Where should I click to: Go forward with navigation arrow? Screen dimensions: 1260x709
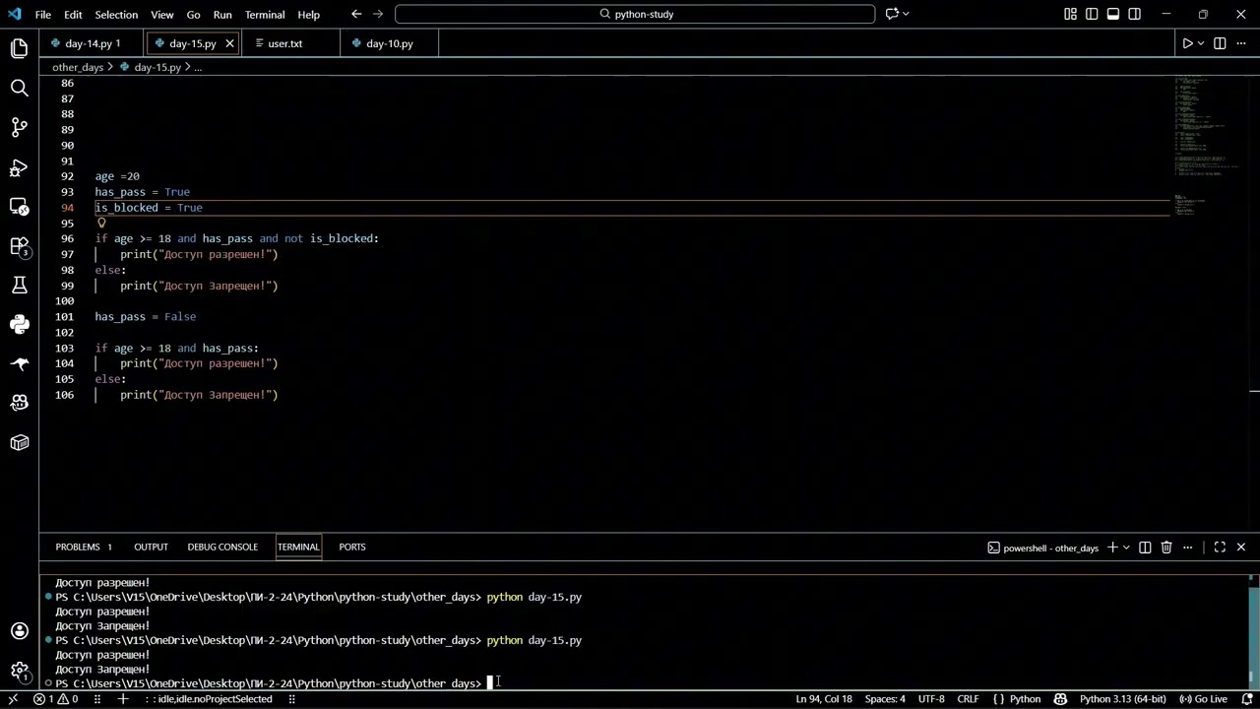378,14
